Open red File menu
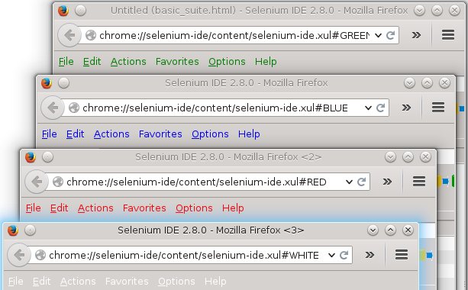Viewport: 468px width, 290px height. click(x=33, y=208)
